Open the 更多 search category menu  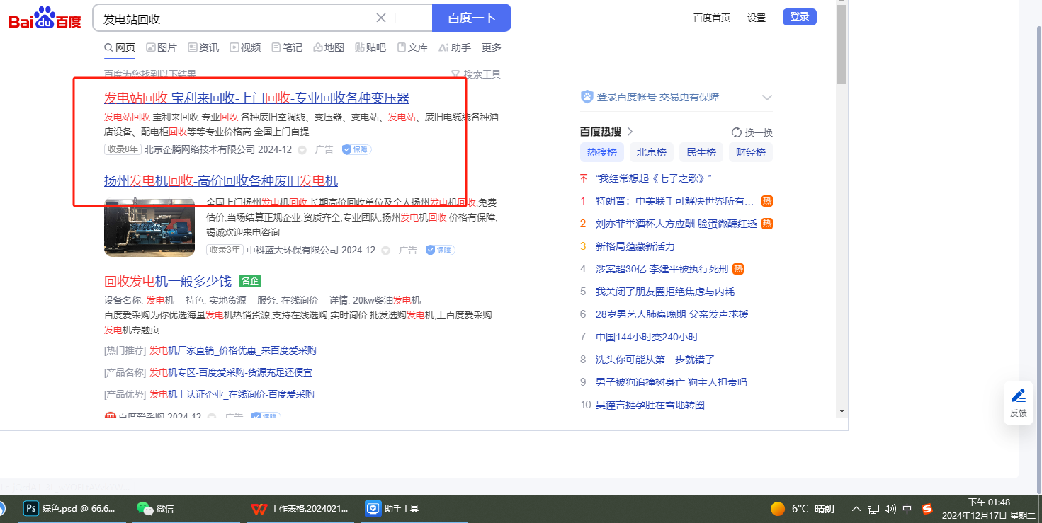[492, 47]
